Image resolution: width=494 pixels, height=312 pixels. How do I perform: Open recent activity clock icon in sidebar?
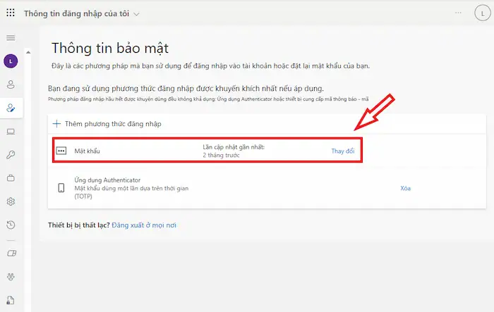point(11,225)
